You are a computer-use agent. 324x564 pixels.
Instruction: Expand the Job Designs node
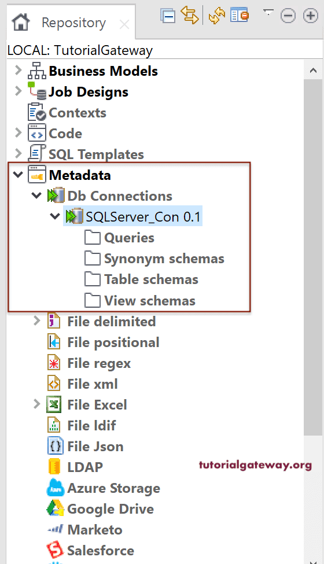click(x=18, y=91)
